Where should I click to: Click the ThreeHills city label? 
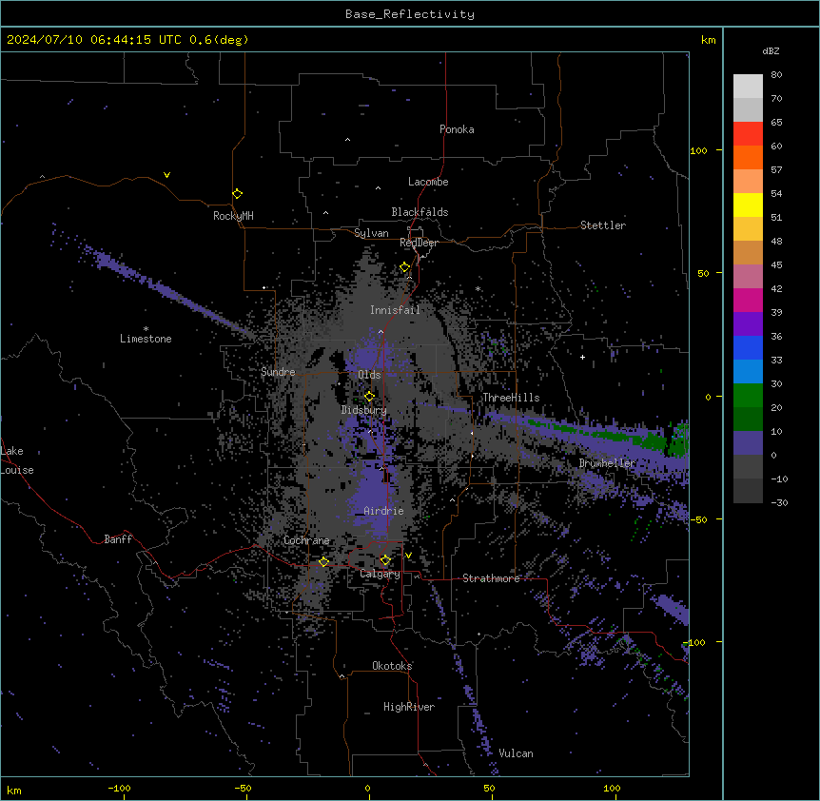click(x=511, y=398)
